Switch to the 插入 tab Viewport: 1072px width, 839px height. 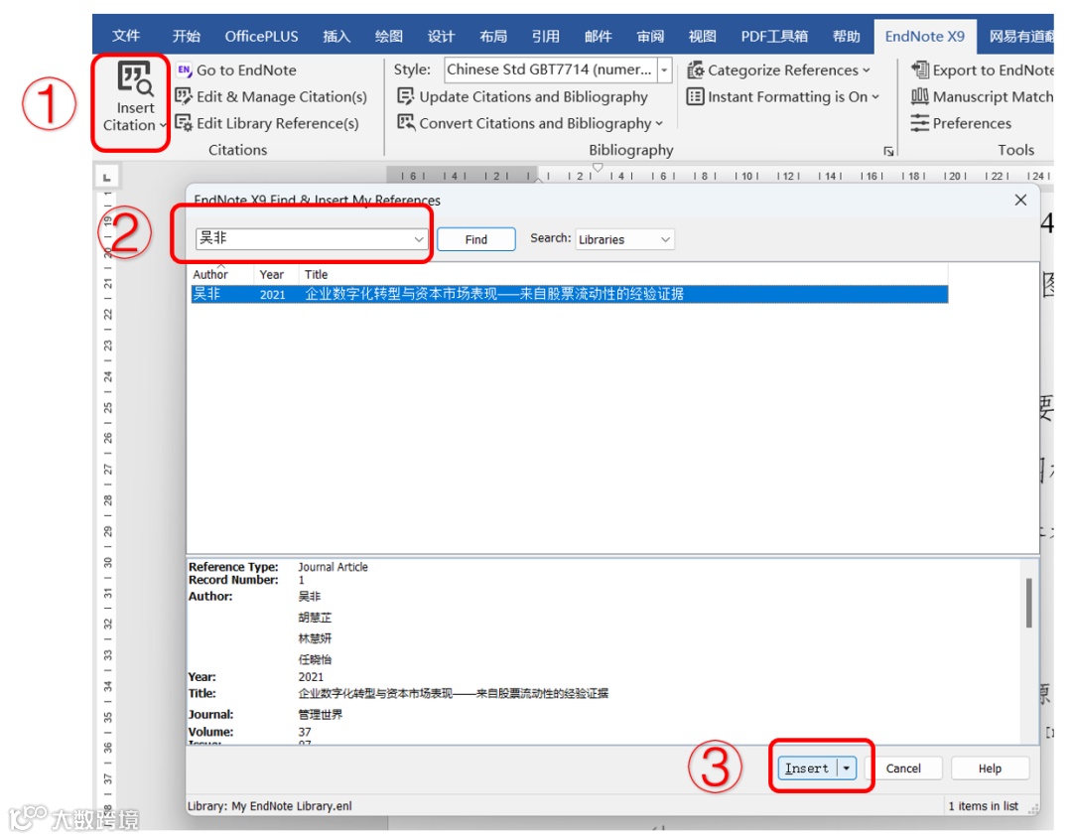point(336,36)
